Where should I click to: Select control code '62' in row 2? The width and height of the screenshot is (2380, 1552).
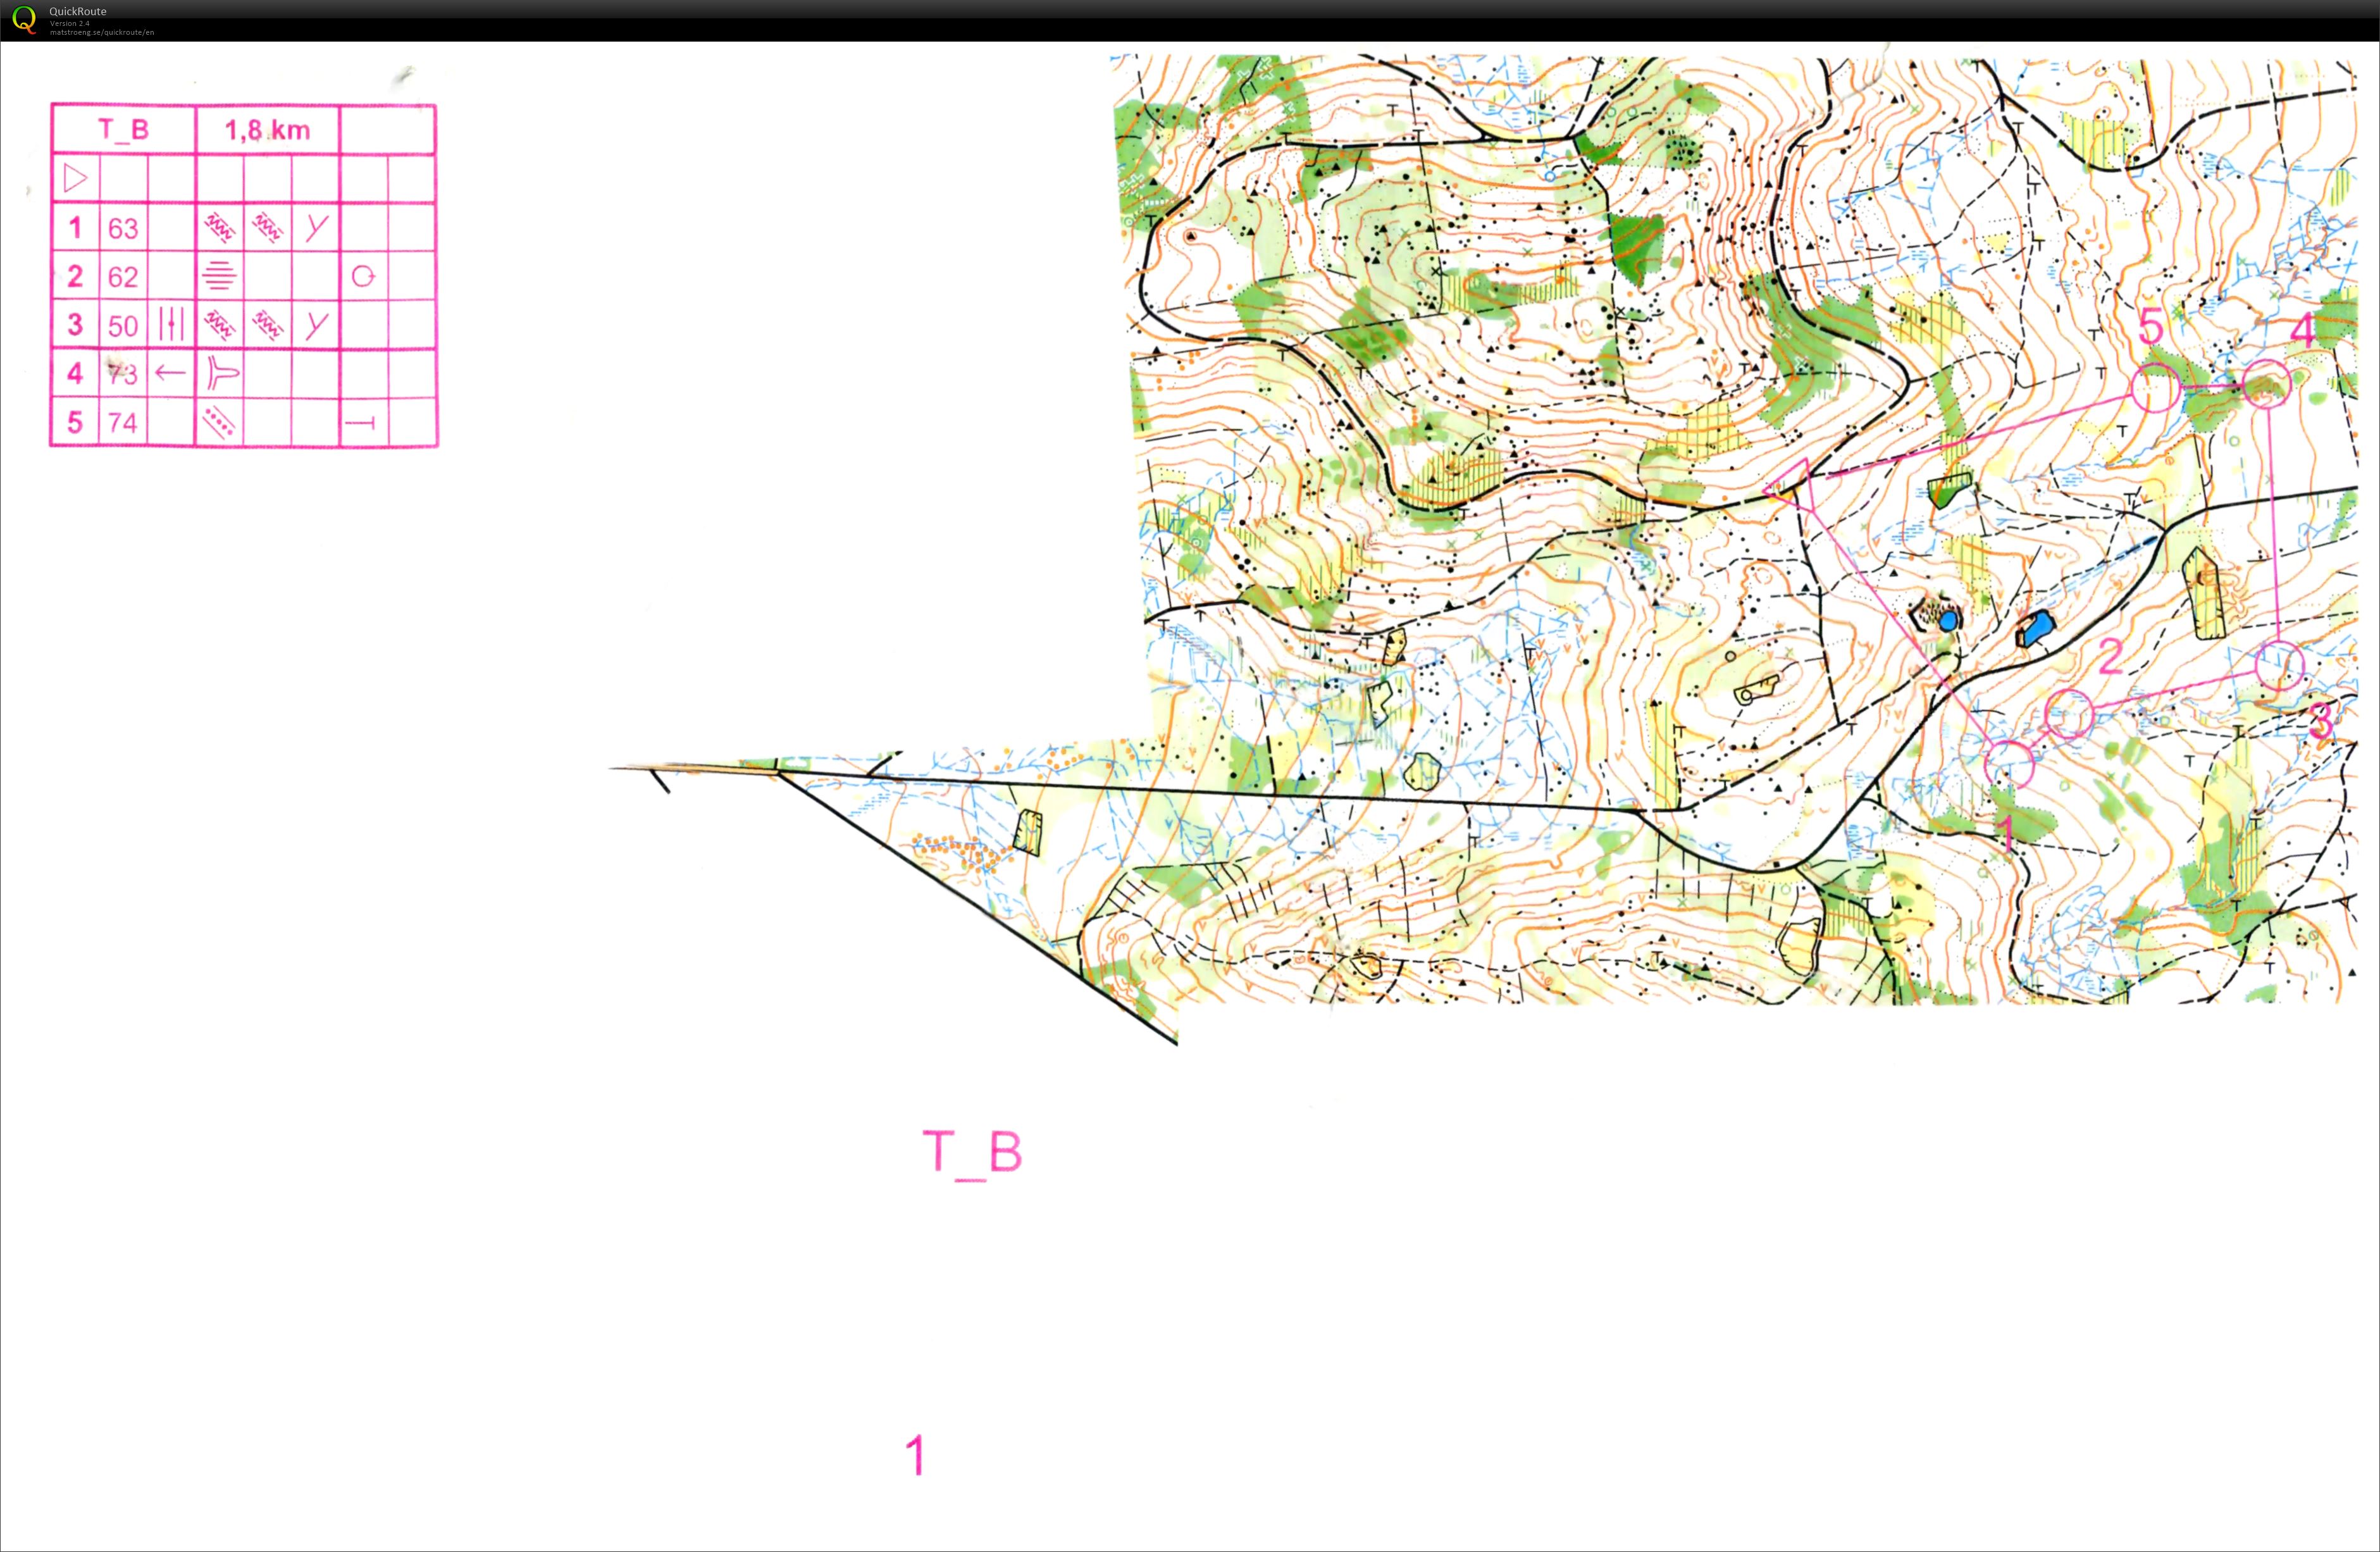click(123, 276)
